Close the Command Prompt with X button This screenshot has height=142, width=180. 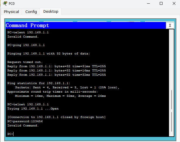pos(170,25)
